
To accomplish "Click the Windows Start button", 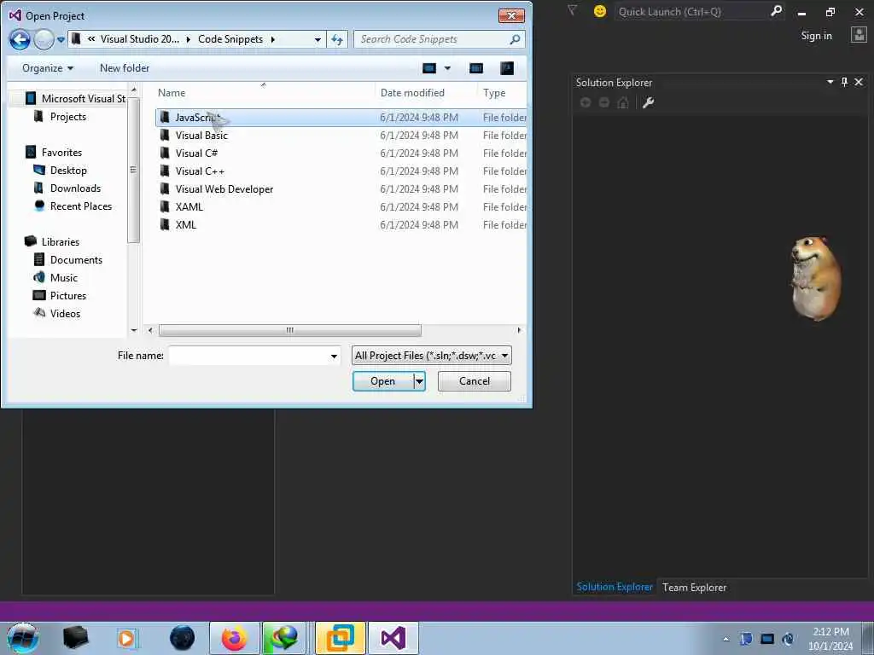I will (23, 638).
